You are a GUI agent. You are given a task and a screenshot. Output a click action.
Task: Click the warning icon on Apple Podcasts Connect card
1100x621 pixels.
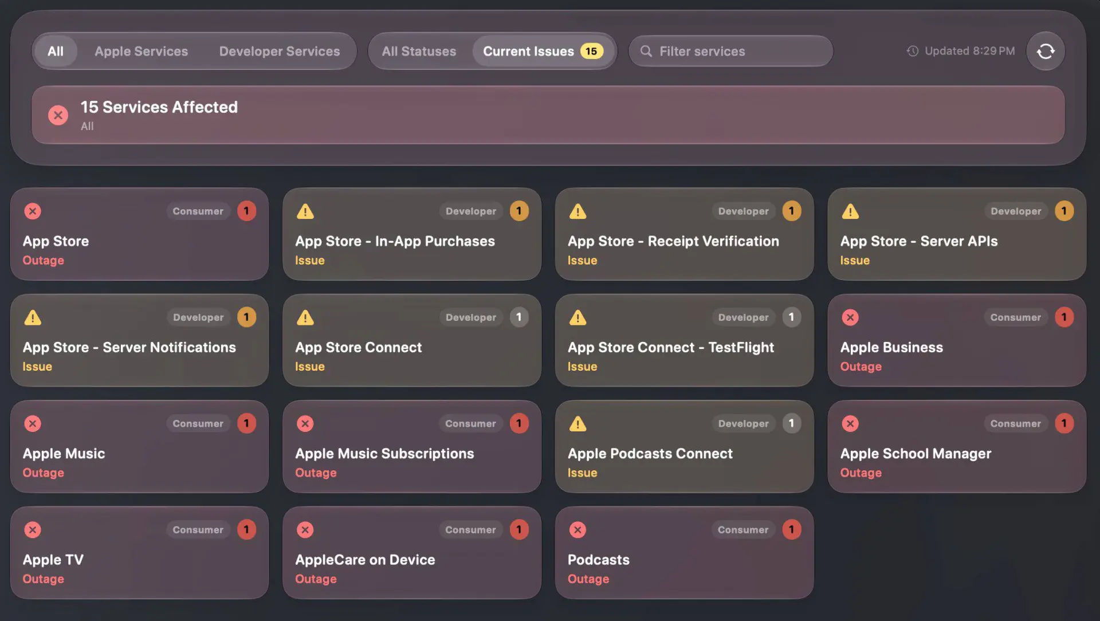coord(577,424)
